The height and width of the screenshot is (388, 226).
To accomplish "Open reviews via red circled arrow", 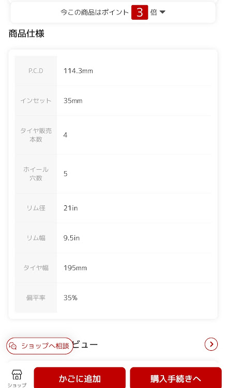I will tap(211, 344).
